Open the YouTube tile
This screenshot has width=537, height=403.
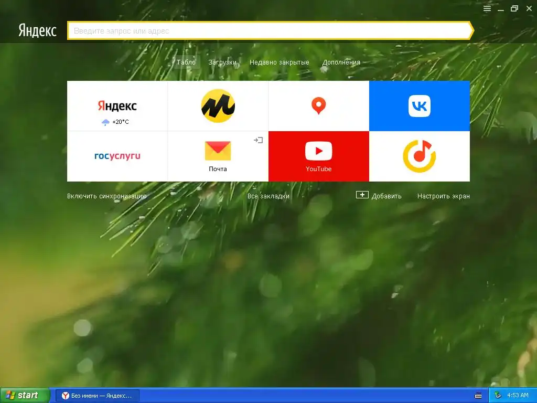click(318, 156)
